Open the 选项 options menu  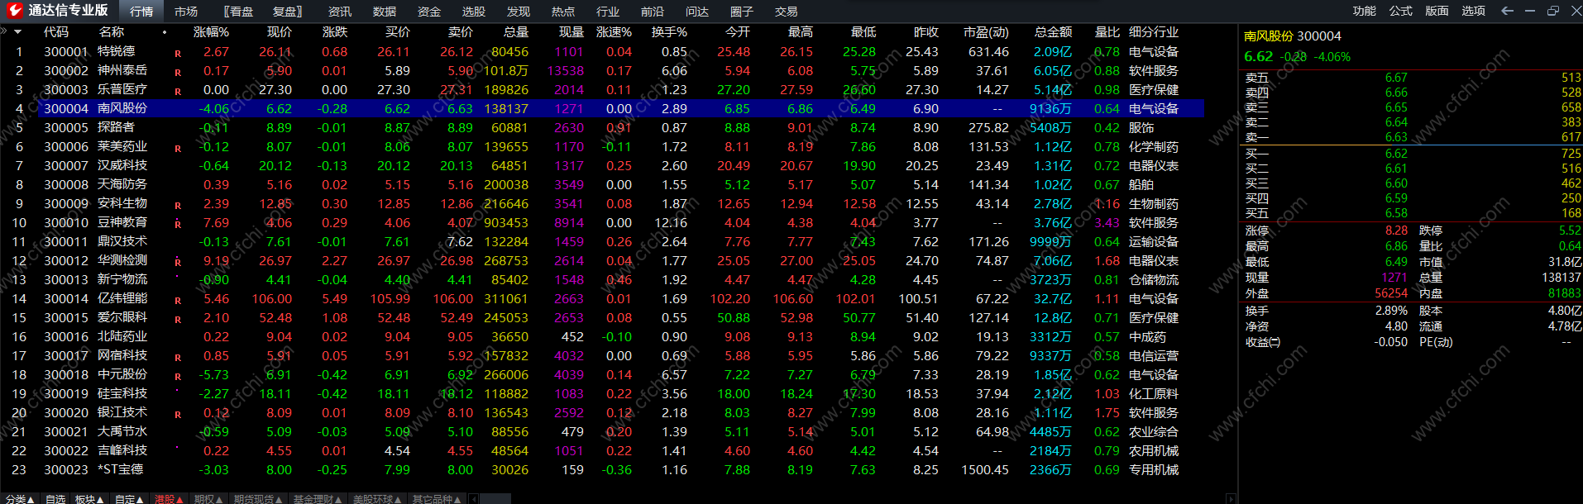pos(1474,11)
